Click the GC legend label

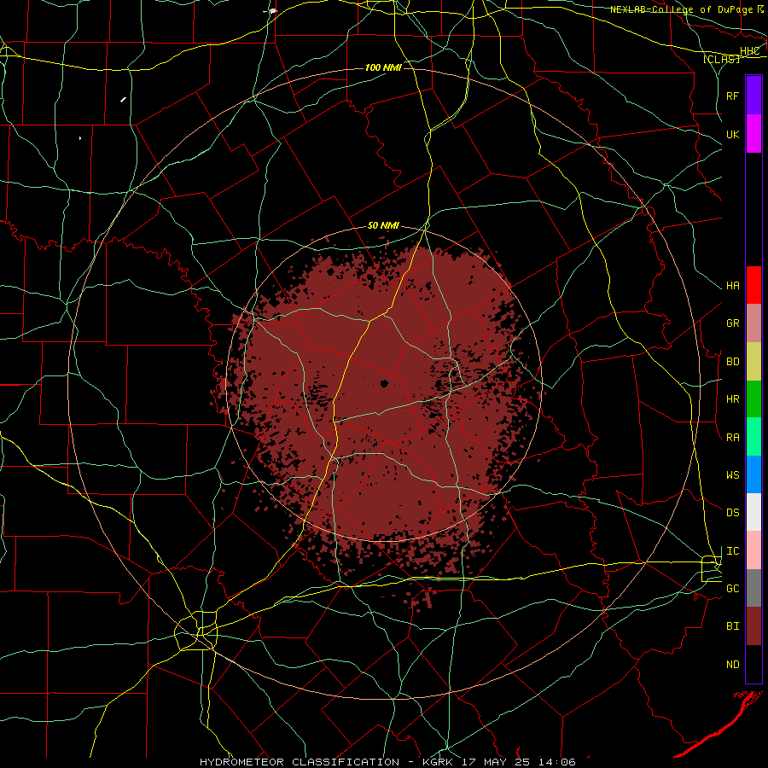click(732, 589)
